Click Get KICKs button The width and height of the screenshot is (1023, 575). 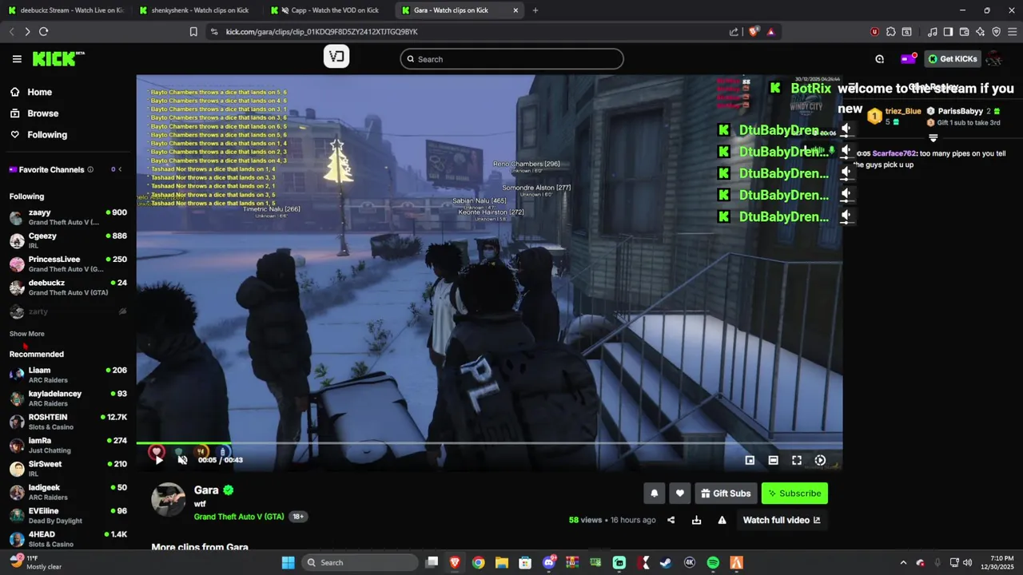tap(952, 59)
